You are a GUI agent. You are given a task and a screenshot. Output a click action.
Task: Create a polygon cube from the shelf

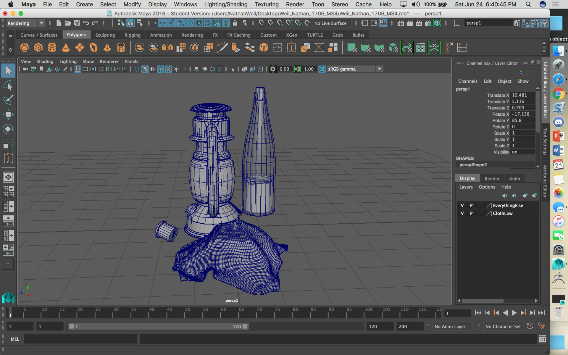(x=38, y=47)
